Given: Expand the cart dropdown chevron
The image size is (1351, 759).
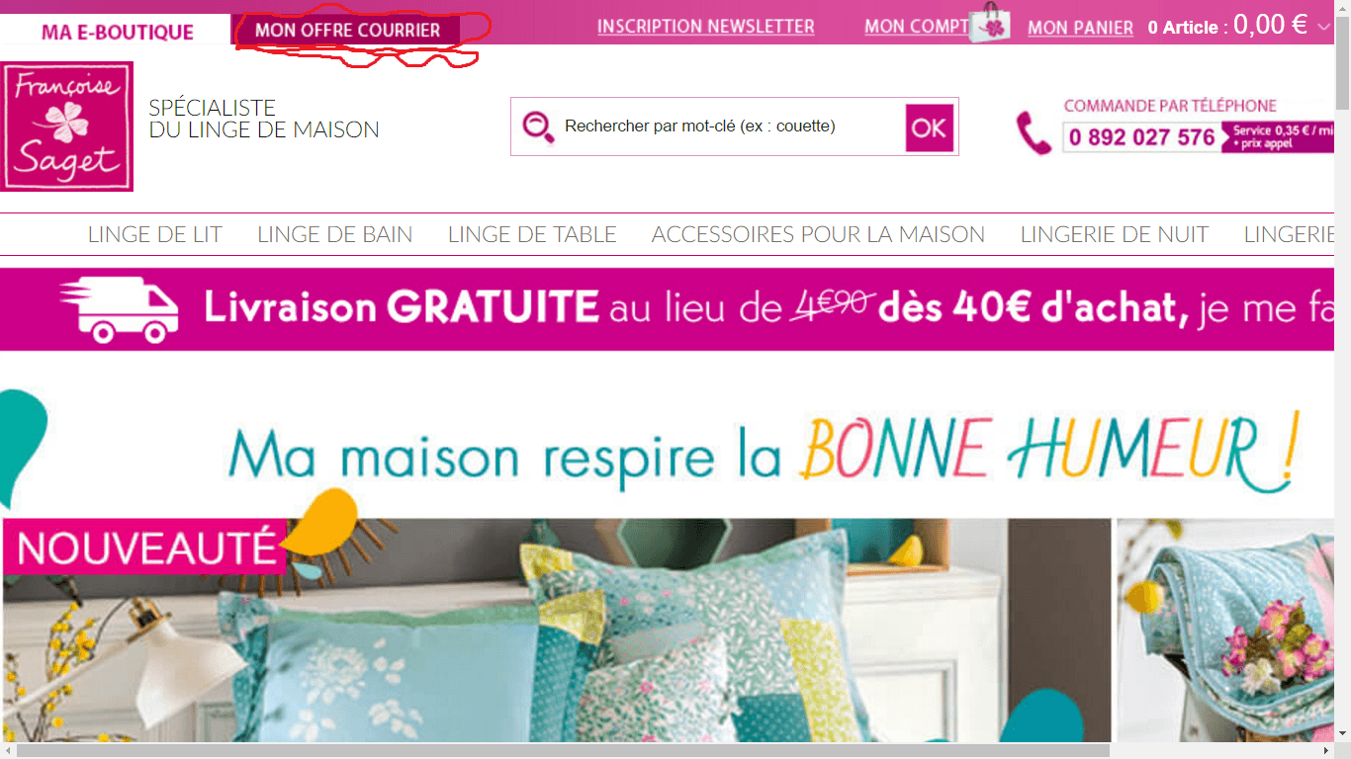Looking at the screenshot, I should pos(1324,27).
